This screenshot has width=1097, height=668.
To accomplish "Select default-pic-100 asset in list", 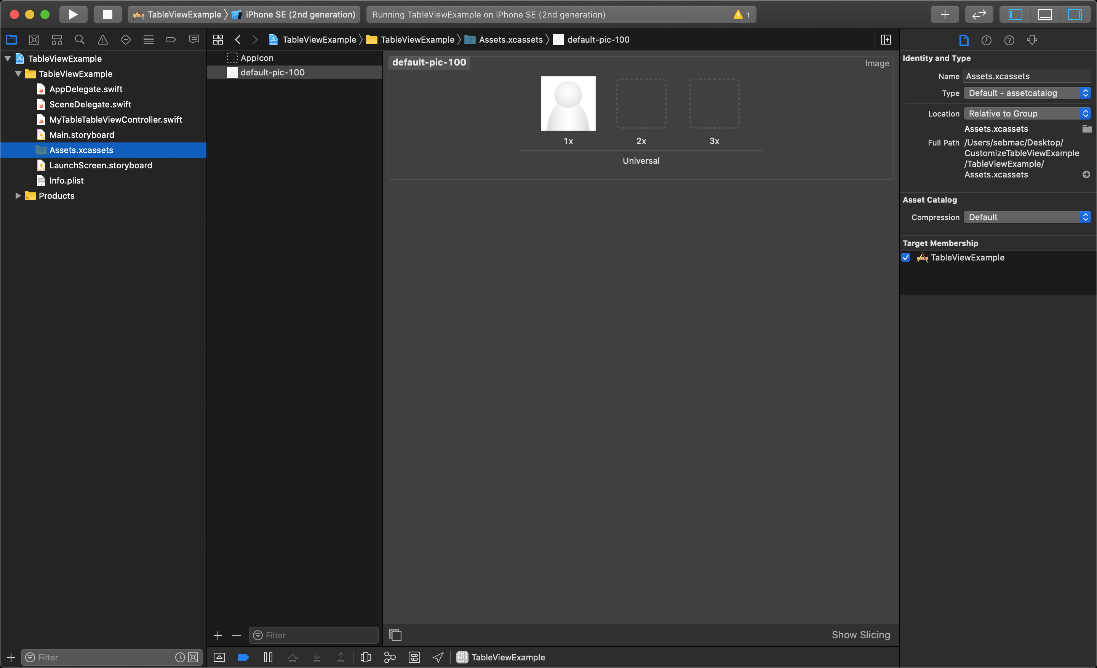I will (295, 72).
